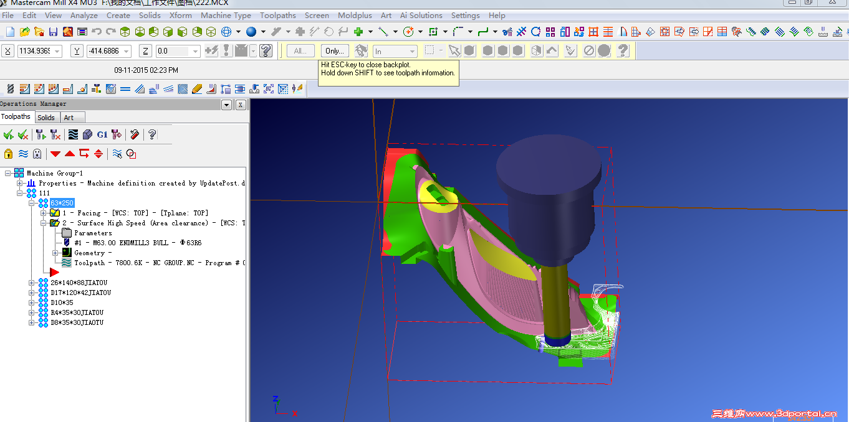Collapse the 63*250 toolpath group
Screen dimensions: 849x422
click(x=32, y=203)
